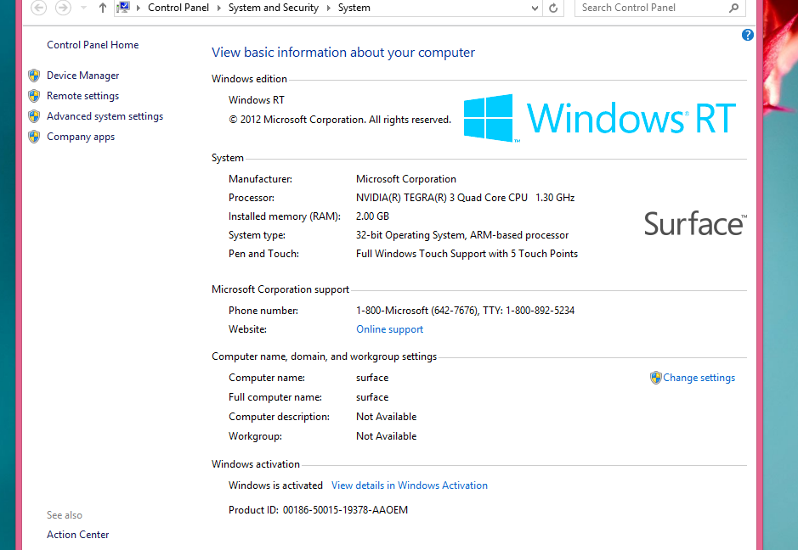The image size is (798, 550).
Task: Select System and Security breadcrumb
Action: pos(274,8)
